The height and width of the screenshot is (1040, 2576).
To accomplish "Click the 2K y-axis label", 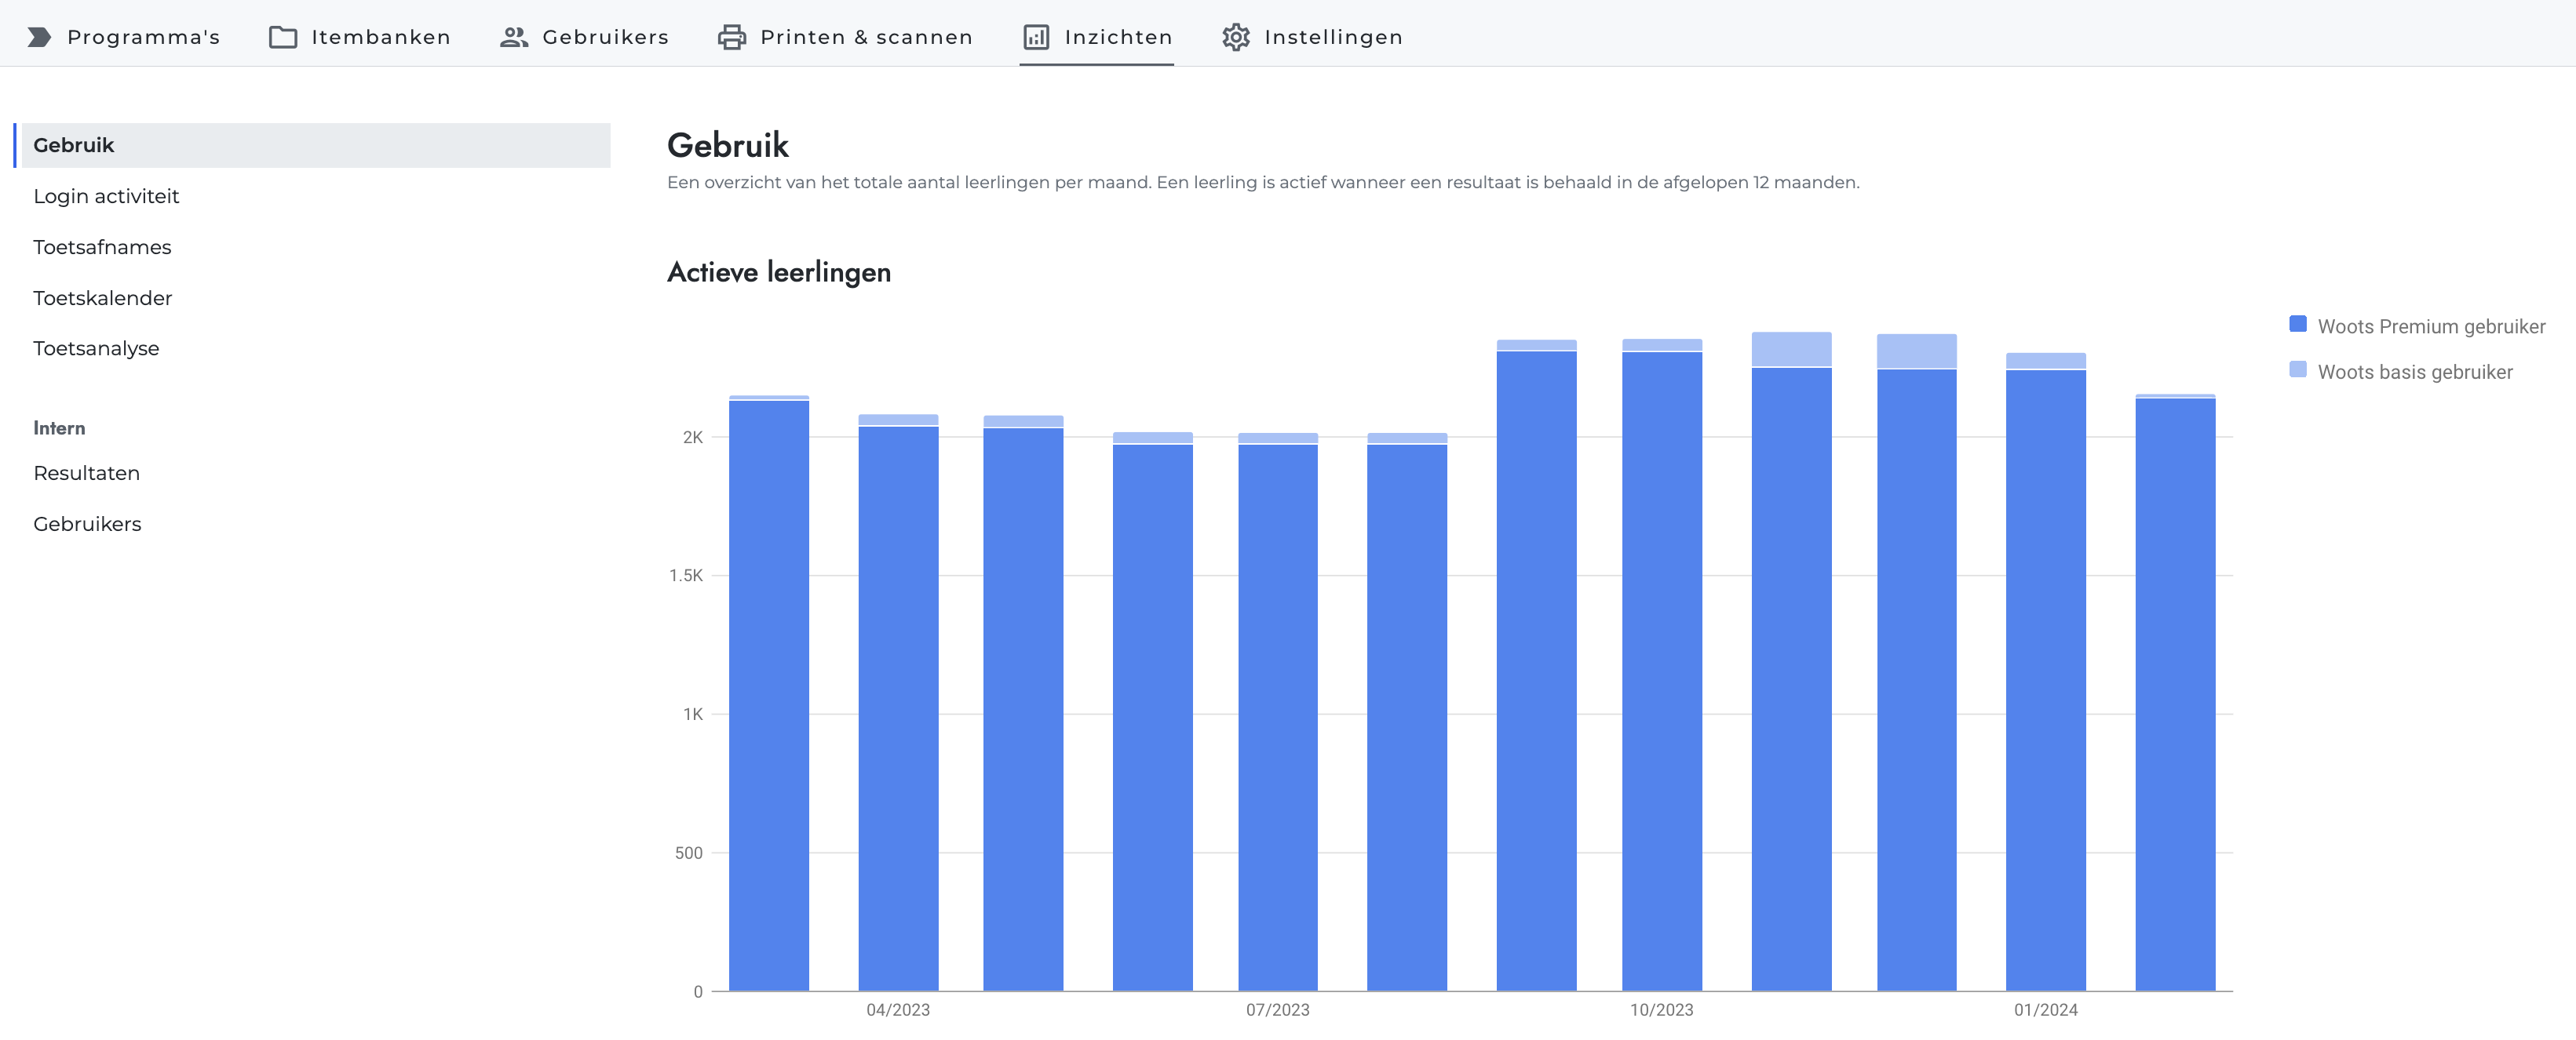I will 693,438.
